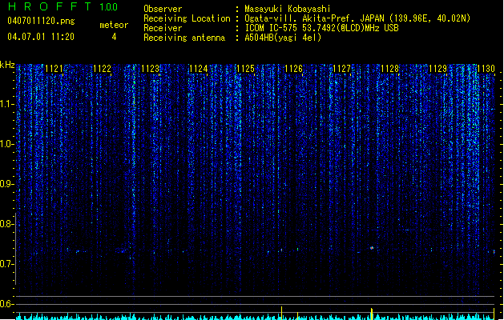Screen dimensions: 504x320
Task: Click the 1126 time marker
Action: (294, 69)
